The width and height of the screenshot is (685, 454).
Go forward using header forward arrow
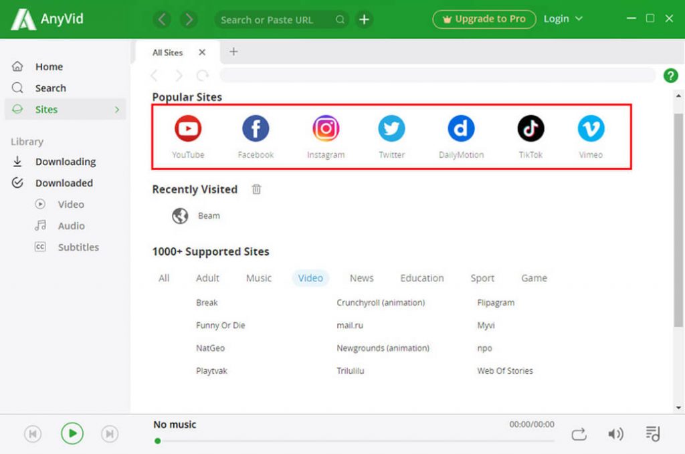(189, 19)
